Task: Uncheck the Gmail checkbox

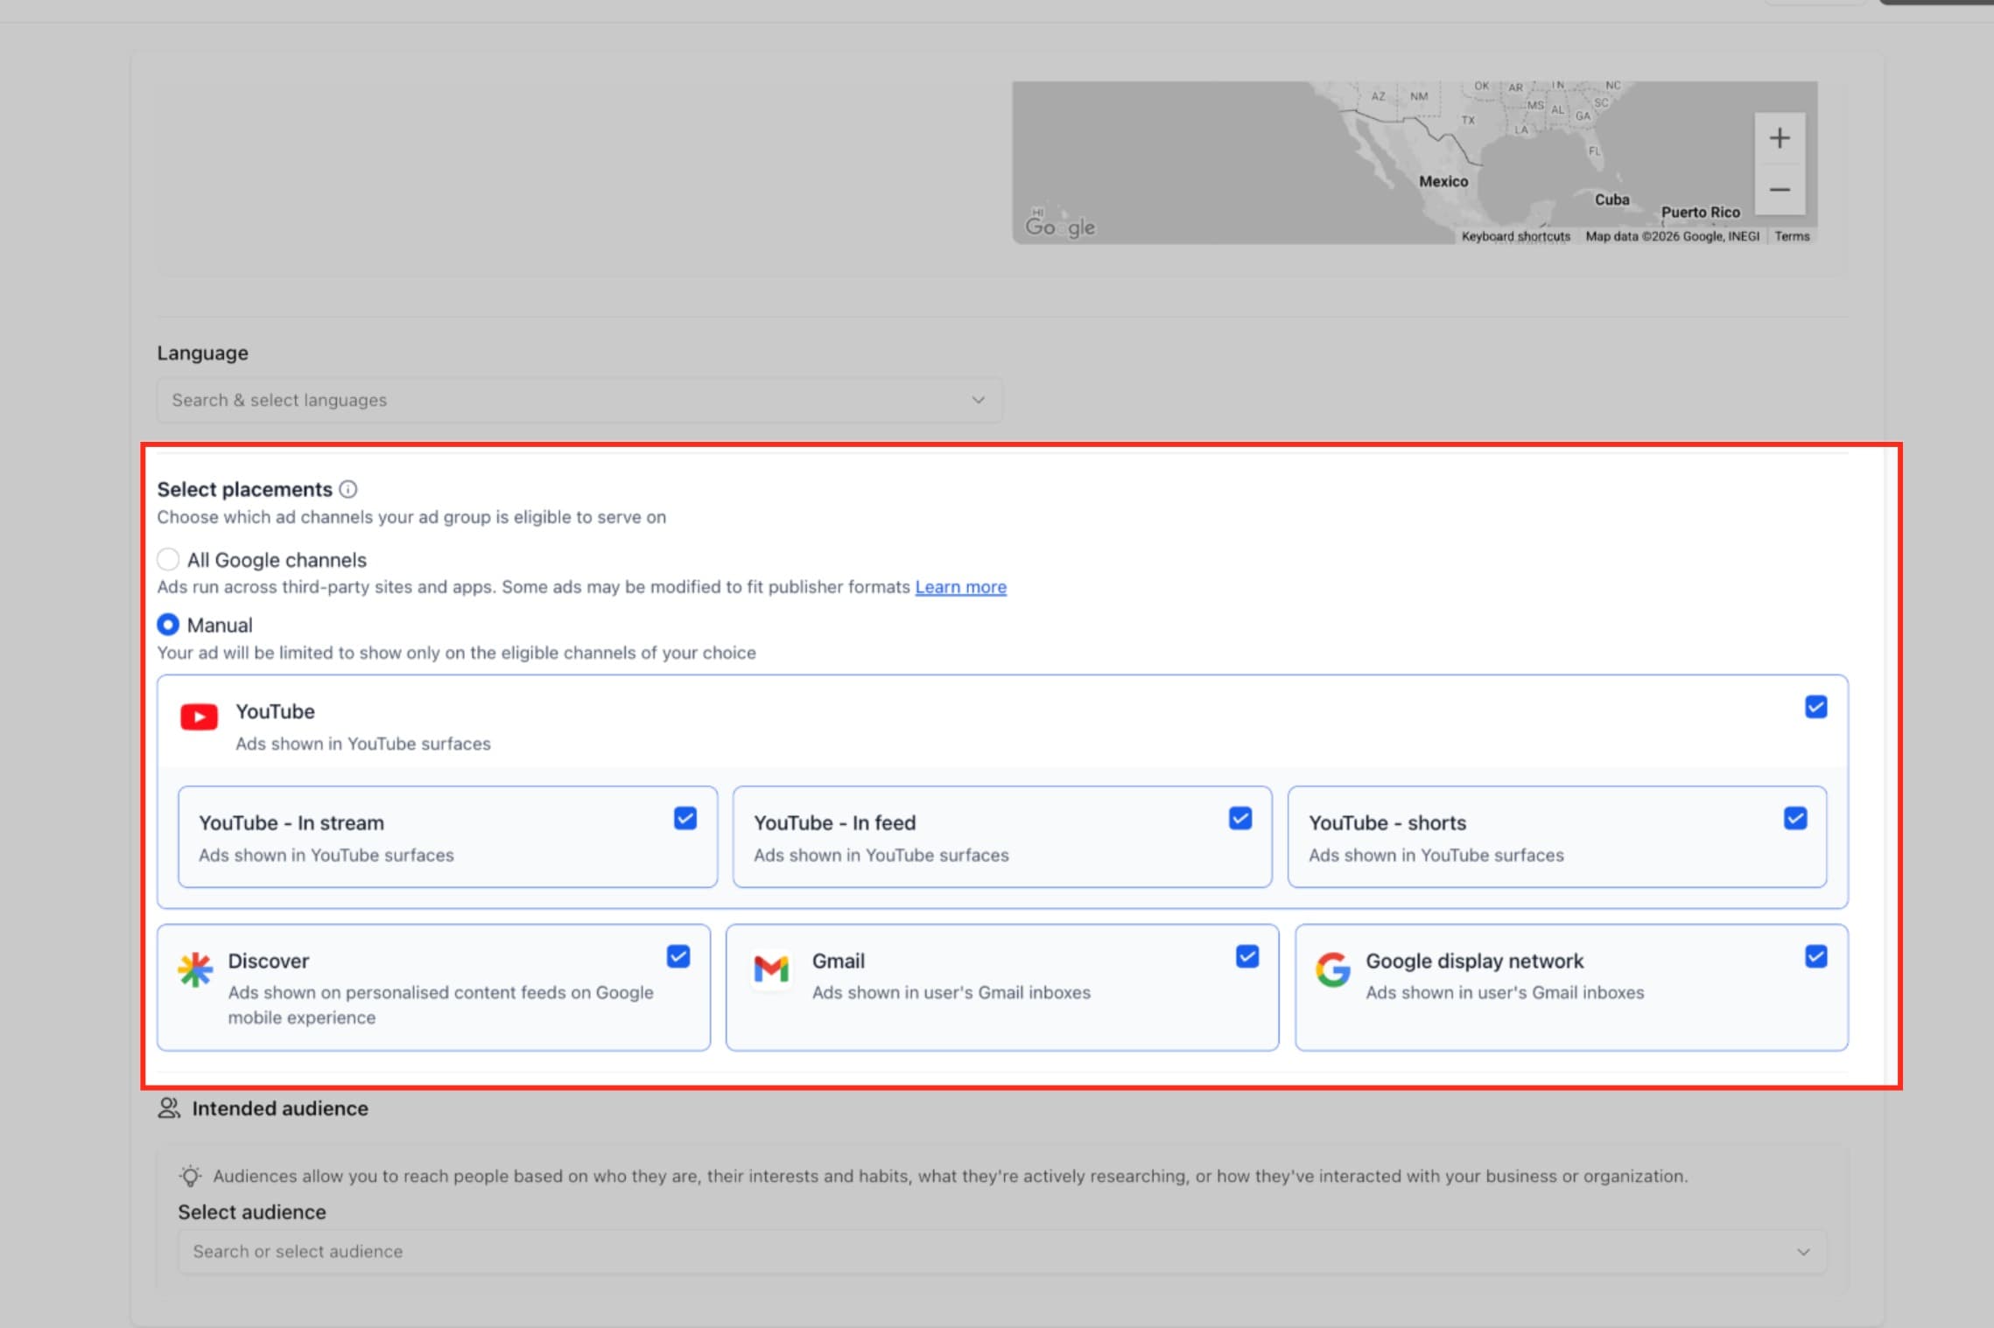Action: coord(1247,956)
